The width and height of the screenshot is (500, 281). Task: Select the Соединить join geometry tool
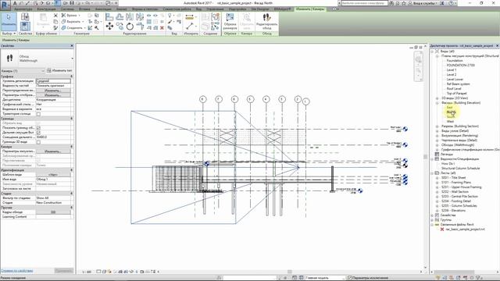73,28
